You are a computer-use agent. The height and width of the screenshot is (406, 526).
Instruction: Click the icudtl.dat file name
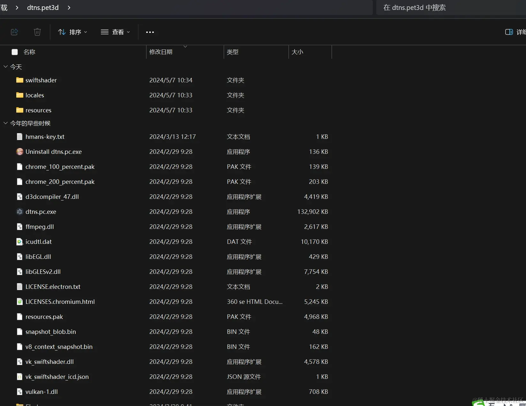click(x=39, y=242)
